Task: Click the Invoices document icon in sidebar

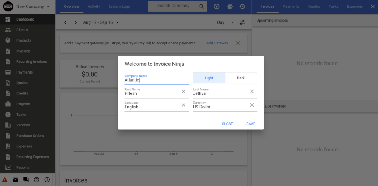Action: (x=8, y=51)
